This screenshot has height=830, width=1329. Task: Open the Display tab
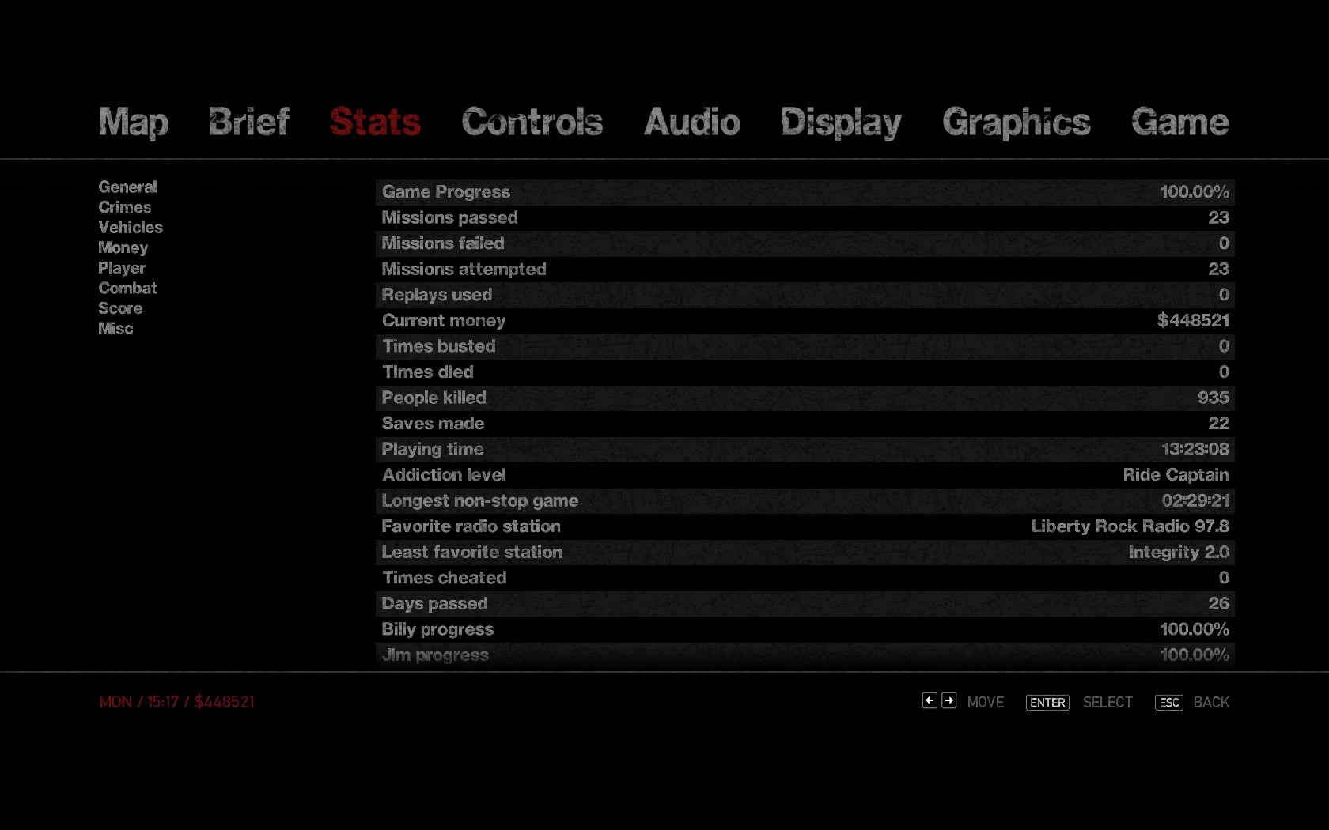841,123
